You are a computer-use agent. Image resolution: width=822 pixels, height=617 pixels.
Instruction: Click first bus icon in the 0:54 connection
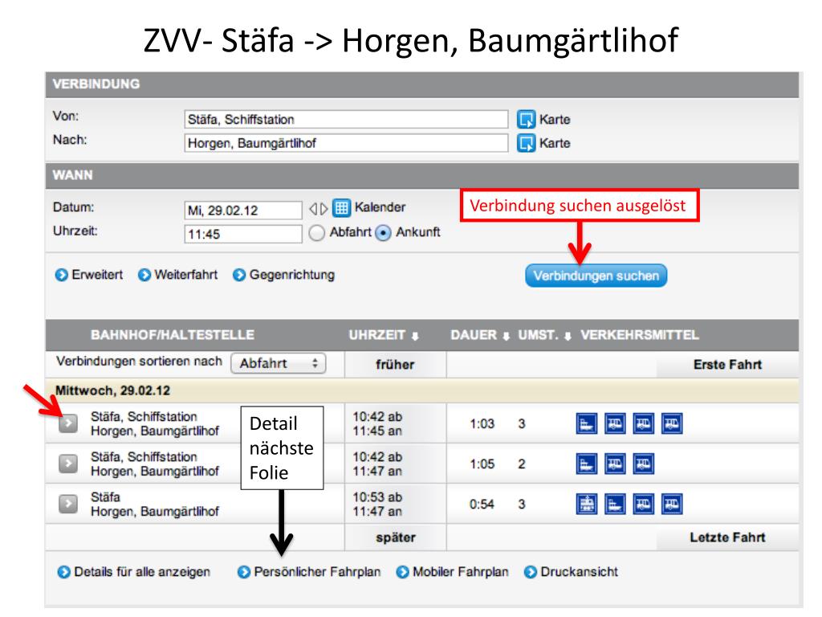click(643, 505)
